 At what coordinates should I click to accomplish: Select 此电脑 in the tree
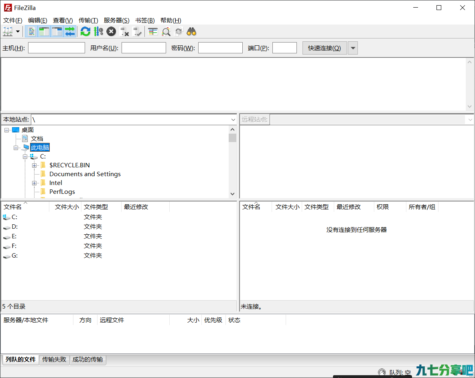coord(40,148)
